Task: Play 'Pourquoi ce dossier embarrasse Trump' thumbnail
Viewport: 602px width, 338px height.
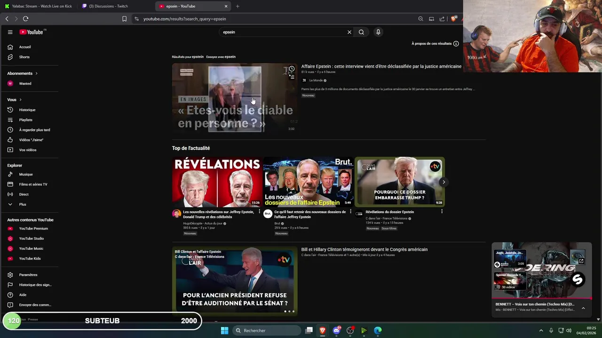Action: pos(400,182)
